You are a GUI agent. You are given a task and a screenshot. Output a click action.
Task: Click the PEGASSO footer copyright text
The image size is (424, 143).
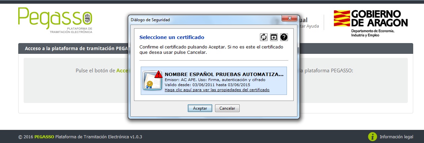[x=80, y=137]
